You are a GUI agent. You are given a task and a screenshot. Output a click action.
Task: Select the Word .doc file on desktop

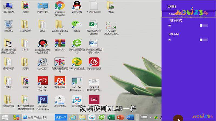click(94, 44)
